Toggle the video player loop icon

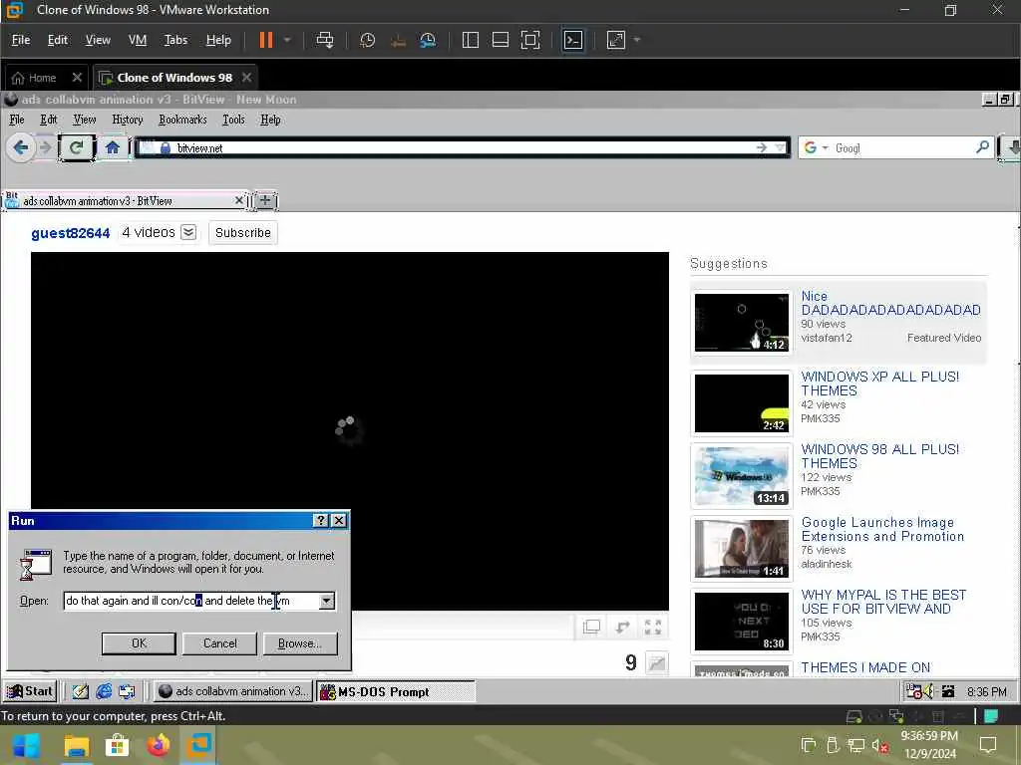coord(622,628)
